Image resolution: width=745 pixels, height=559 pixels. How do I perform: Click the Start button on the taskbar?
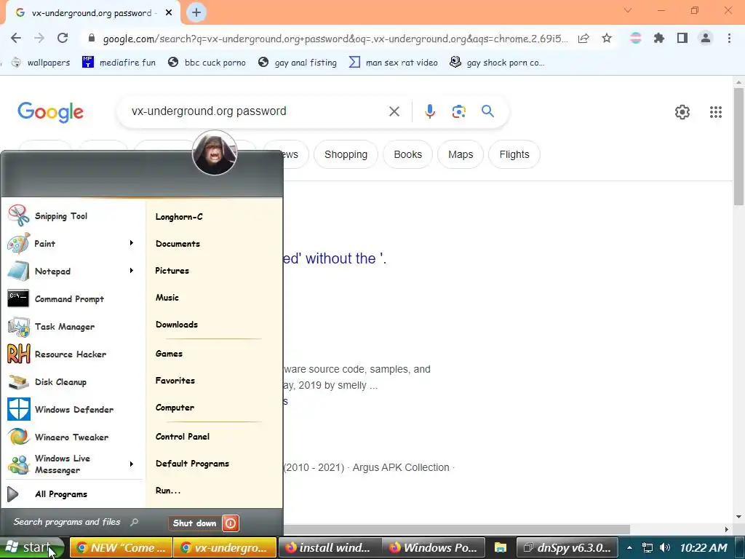point(32,547)
